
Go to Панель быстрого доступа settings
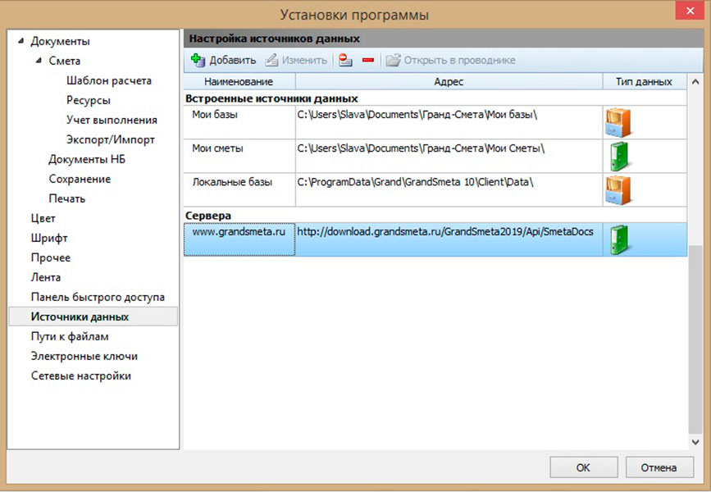[x=98, y=297]
